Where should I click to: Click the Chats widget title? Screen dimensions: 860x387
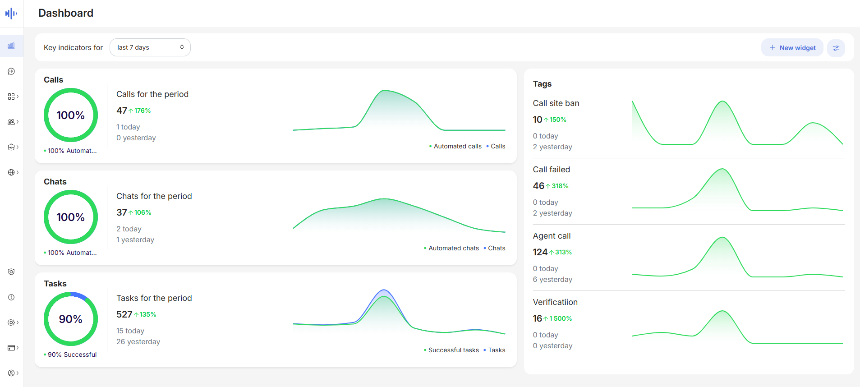pyautogui.click(x=55, y=182)
